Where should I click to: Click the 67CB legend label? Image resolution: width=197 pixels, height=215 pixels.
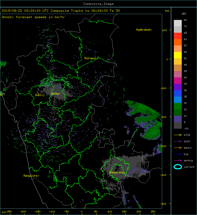[187, 135]
